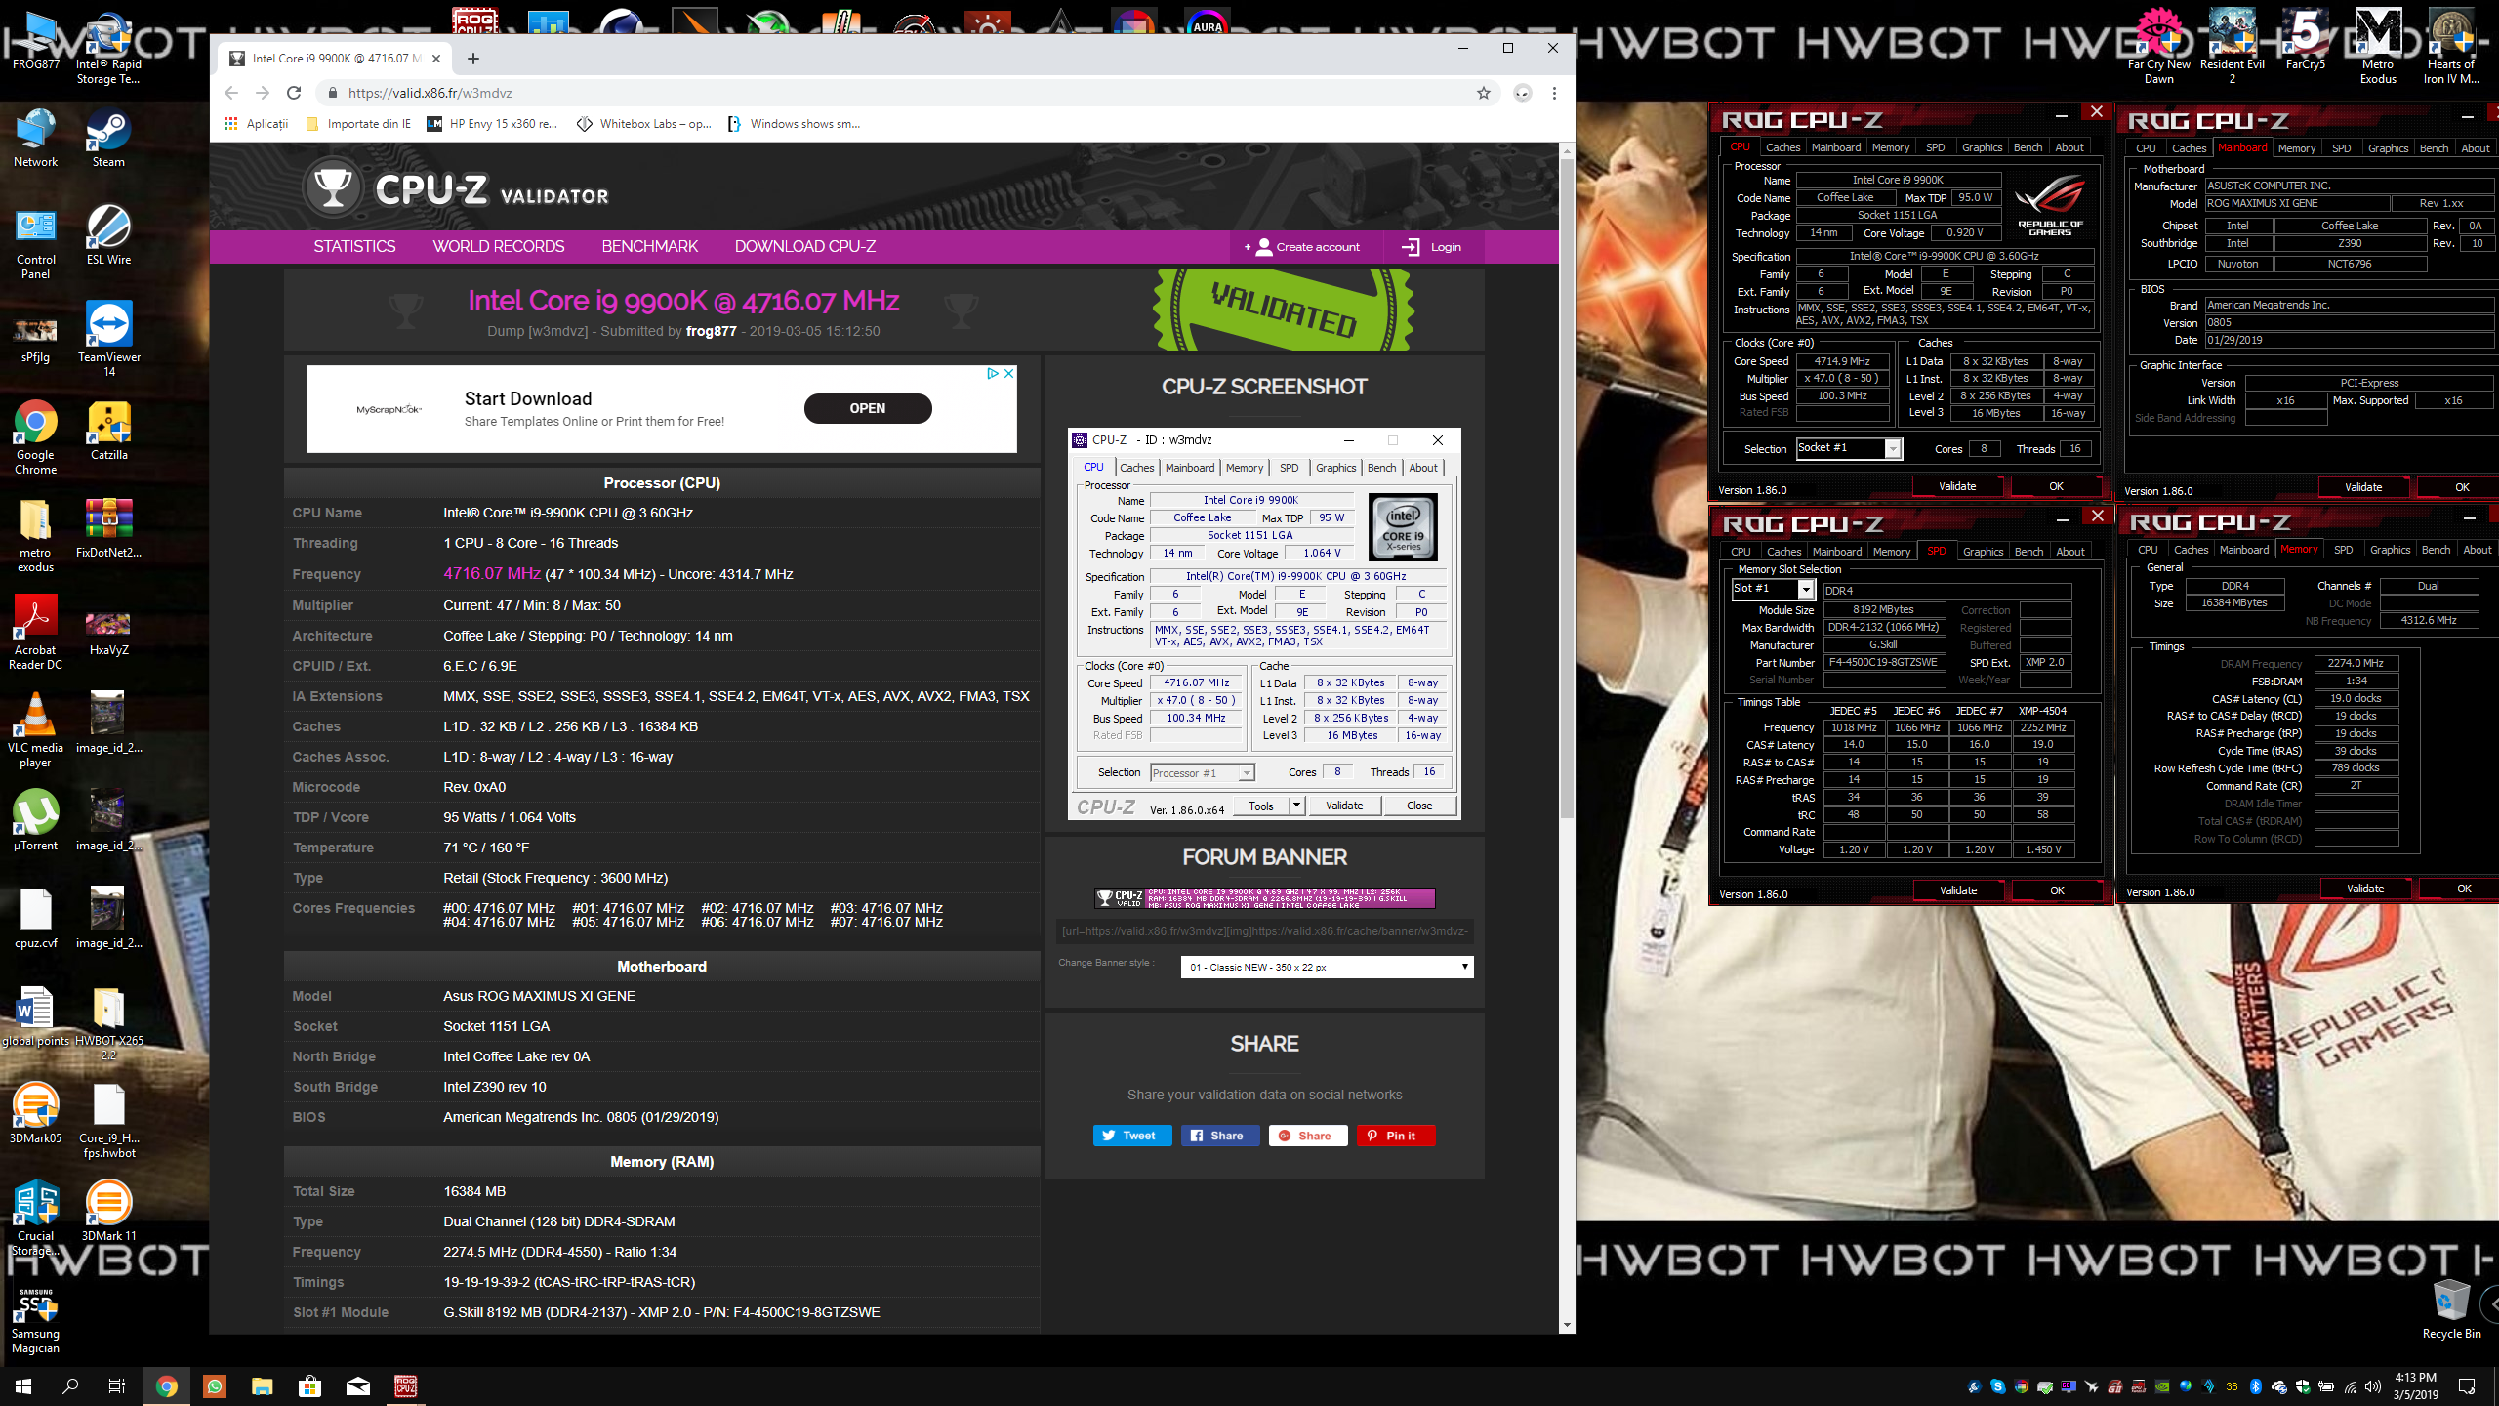Open File Explorer from taskbar
The image size is (2499, 1406).
(x=262, y=1385)
